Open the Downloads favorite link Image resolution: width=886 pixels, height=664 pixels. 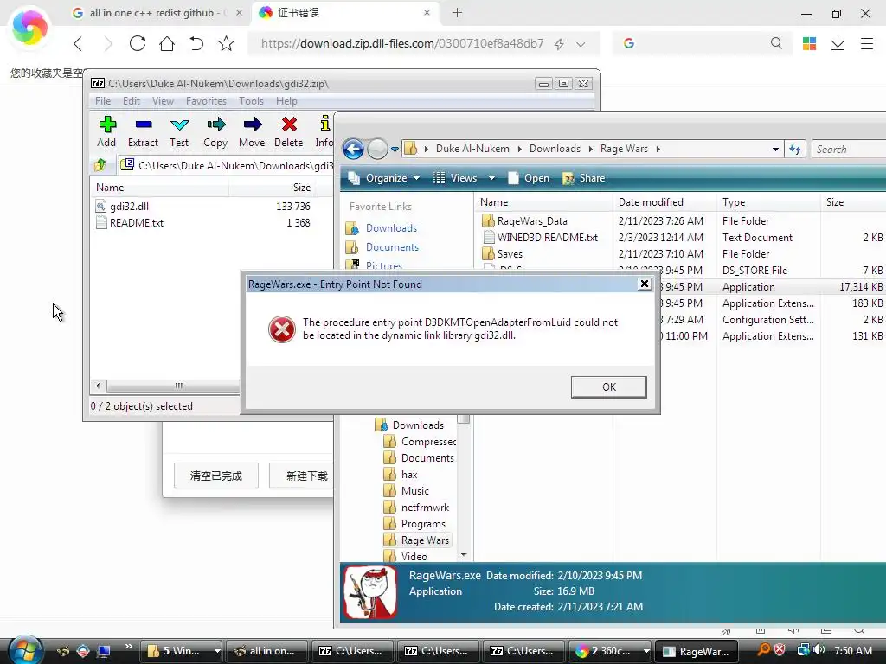[x=391, y=228]
